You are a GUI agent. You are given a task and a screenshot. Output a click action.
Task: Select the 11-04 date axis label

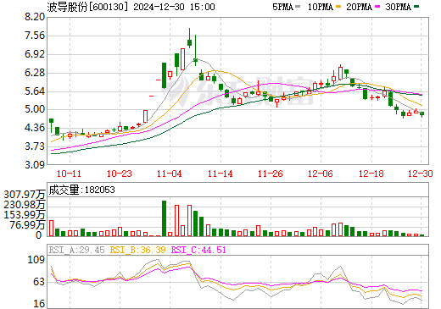point(170,174)
